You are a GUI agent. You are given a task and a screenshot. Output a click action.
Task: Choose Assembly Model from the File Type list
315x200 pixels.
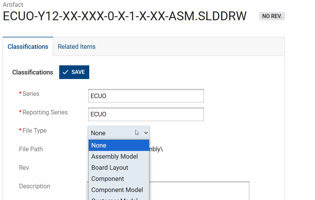(x=114, y=156)
